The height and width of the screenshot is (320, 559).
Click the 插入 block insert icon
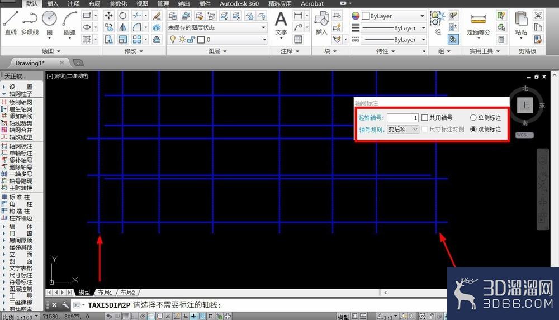[321, 23]
